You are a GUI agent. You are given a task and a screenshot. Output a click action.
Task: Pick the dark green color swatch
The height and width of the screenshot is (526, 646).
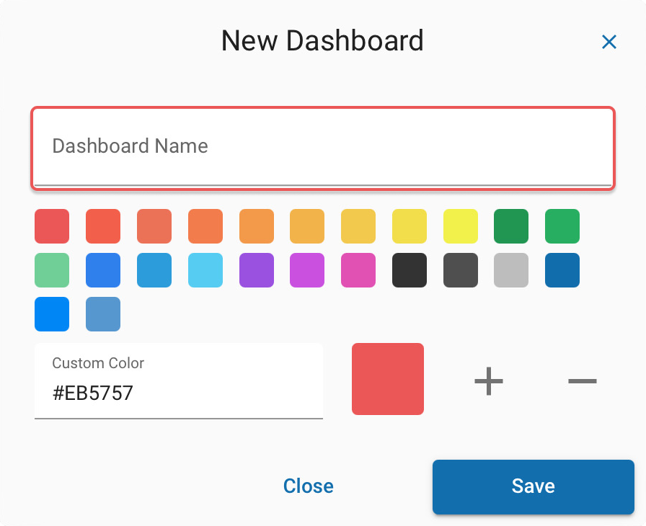(511, 226)
